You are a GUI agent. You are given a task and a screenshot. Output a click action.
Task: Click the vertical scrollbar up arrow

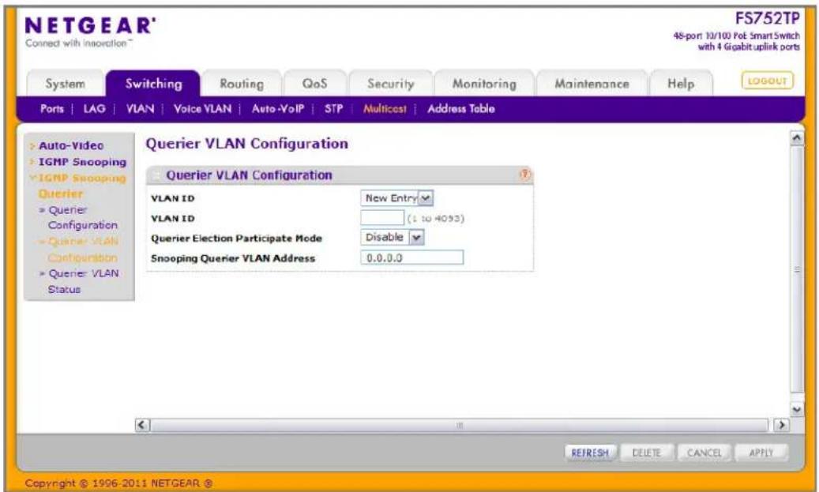point(797,138)
